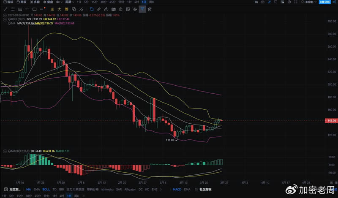338x198 pixels.
Task: Add the 筹码分布 indicator from bottom bar
Action: point(93,190)
